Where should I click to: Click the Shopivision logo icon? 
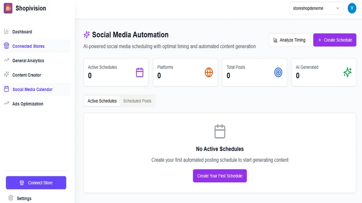(x=8, y=8)
